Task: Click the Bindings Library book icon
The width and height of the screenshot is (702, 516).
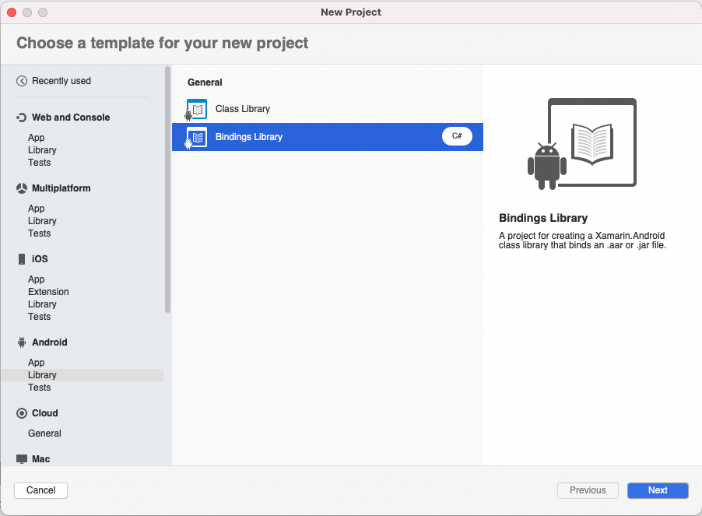Action: [196, 135]
